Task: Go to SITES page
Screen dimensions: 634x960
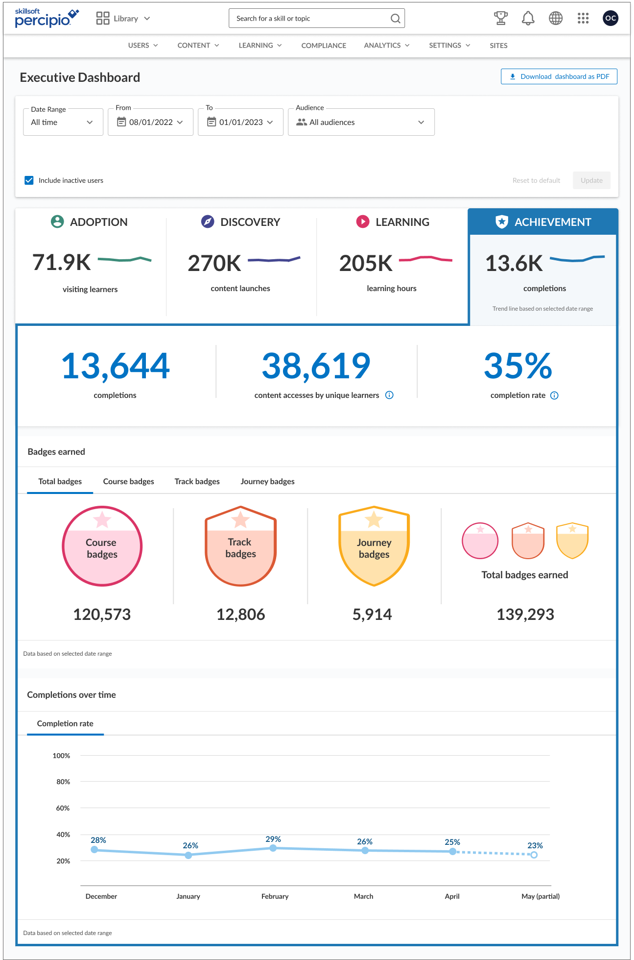Action: [498, 46]
